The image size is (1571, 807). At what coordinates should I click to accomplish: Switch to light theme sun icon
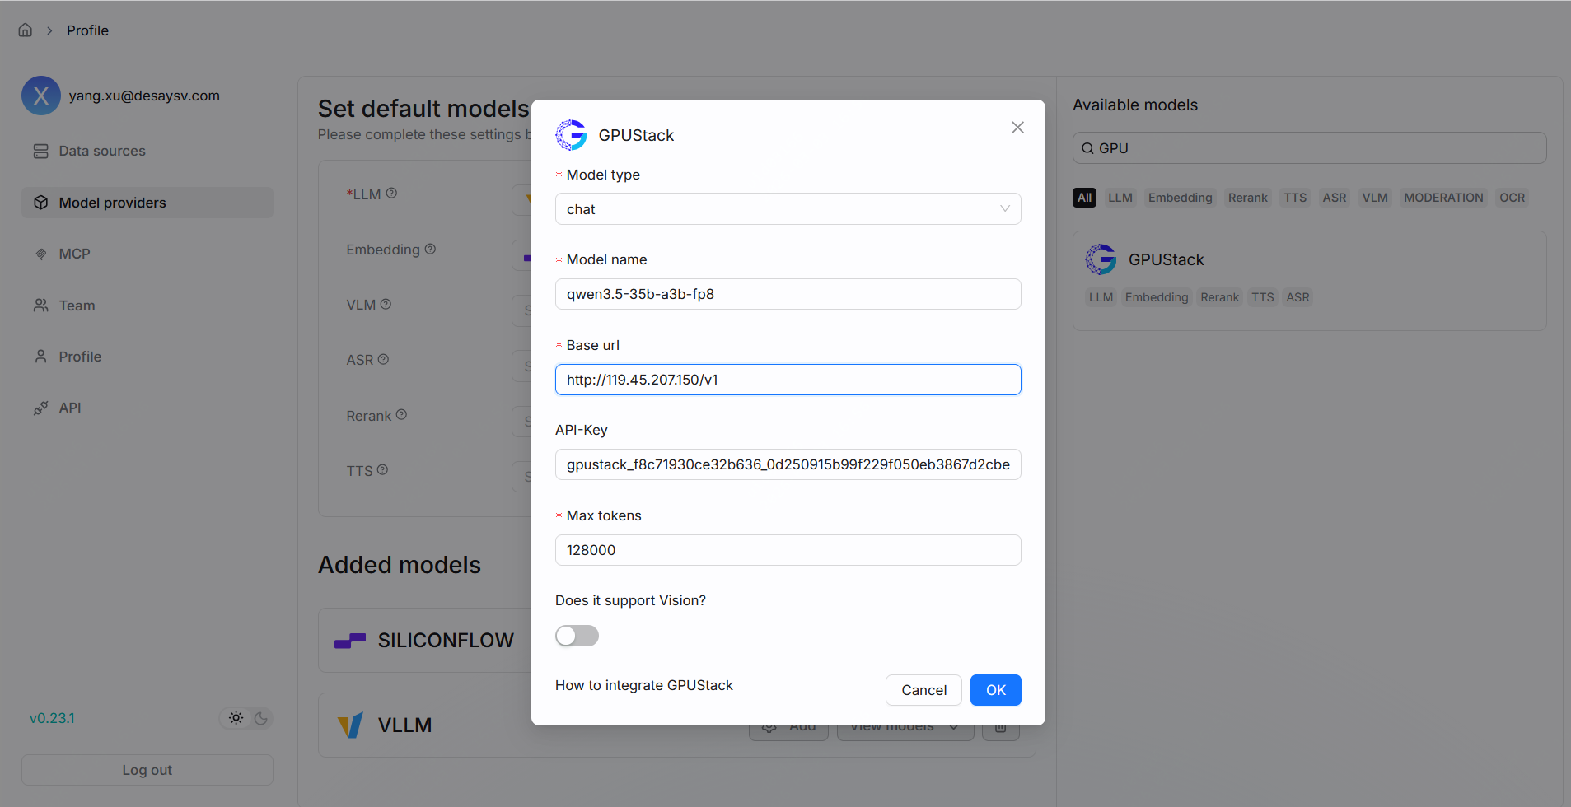point(236,718)
